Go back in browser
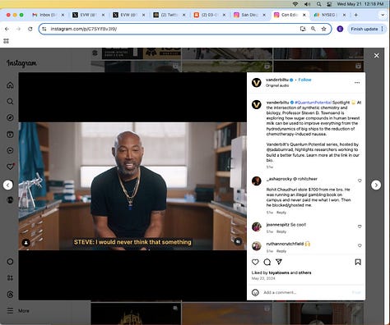 click(7, 29)
